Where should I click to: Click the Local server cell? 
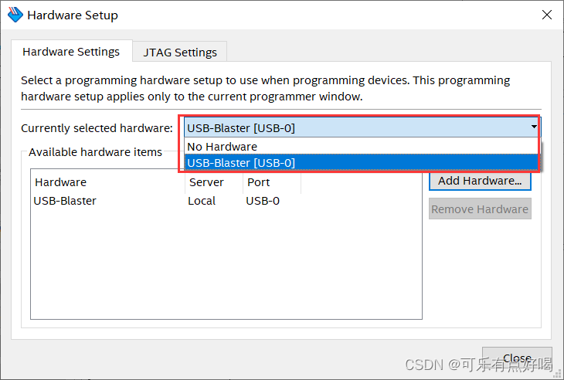click(202, 201)
